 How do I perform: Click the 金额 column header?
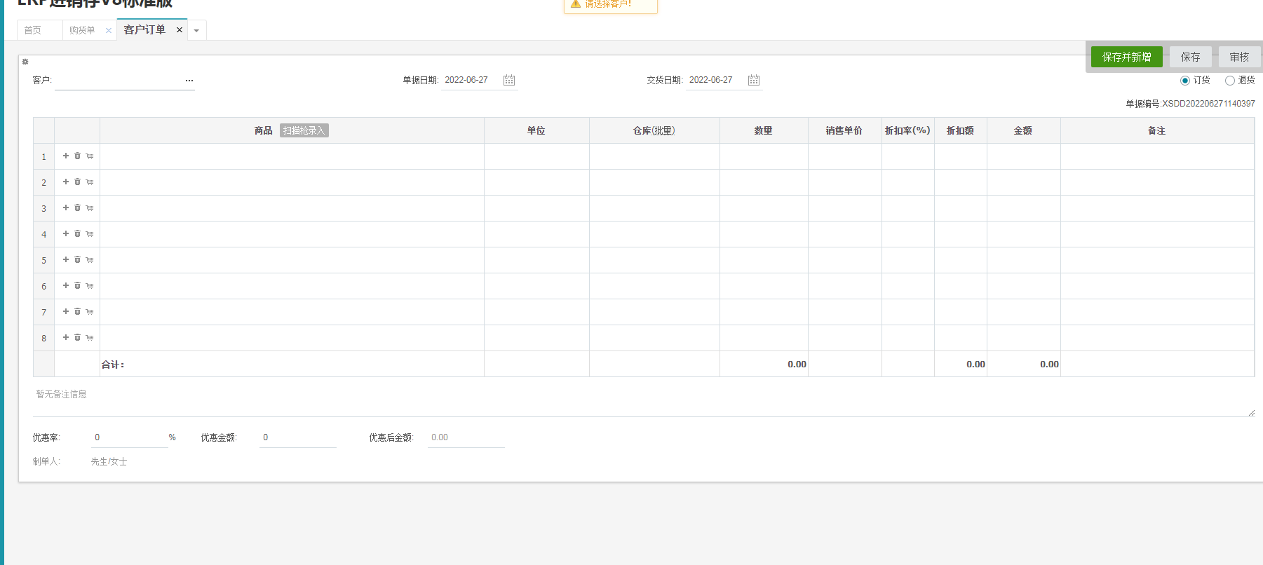[x=1023, y=130]
